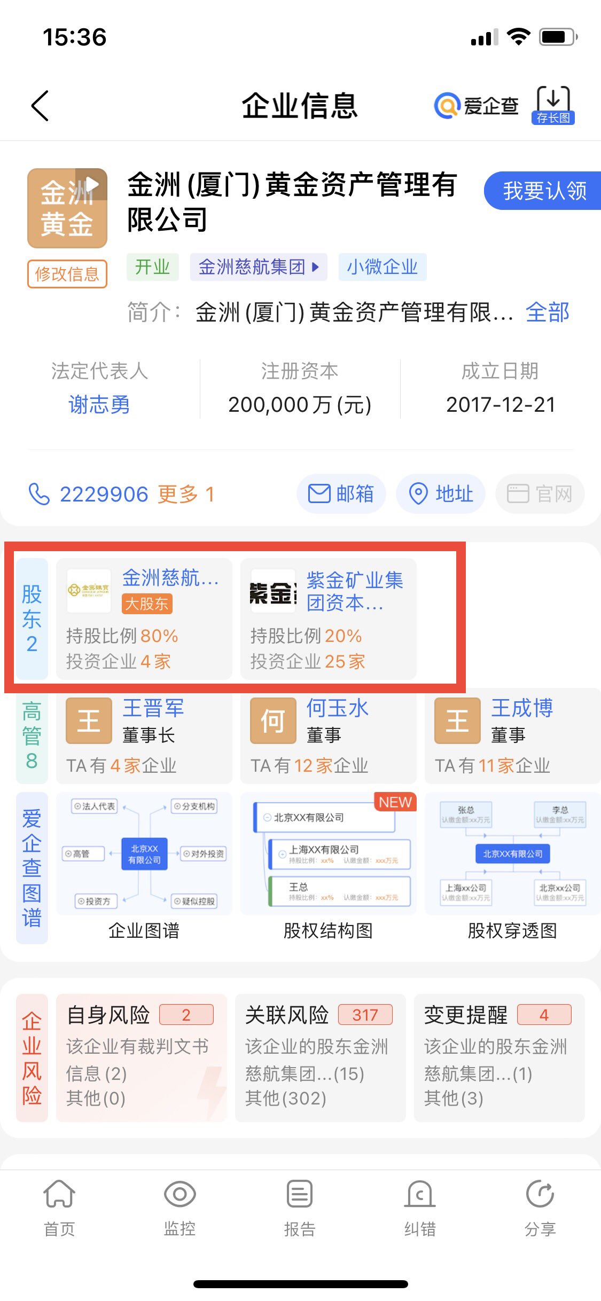
Task: Show the full company intro via 全部
Action: pos(548,312)
